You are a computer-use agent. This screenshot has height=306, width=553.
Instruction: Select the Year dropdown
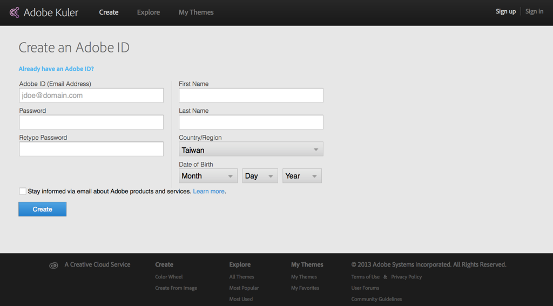pyautogui.click(x=302, y=176)
